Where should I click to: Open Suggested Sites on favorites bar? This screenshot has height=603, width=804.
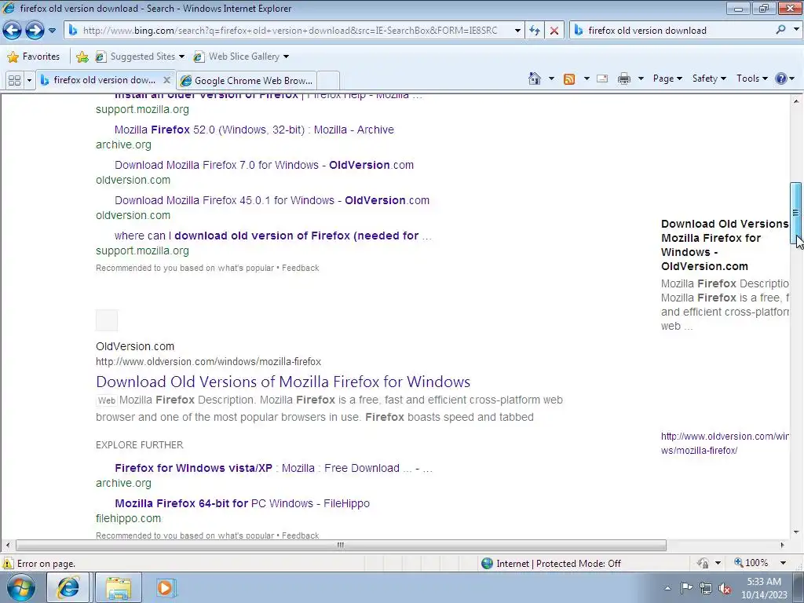[140, 57]
